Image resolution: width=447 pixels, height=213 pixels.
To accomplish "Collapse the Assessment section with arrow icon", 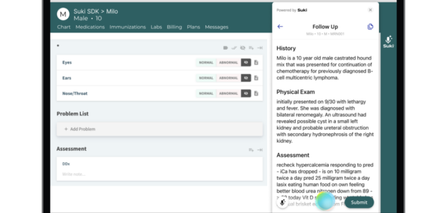I will pyautogui.click(x=260, y=150).
